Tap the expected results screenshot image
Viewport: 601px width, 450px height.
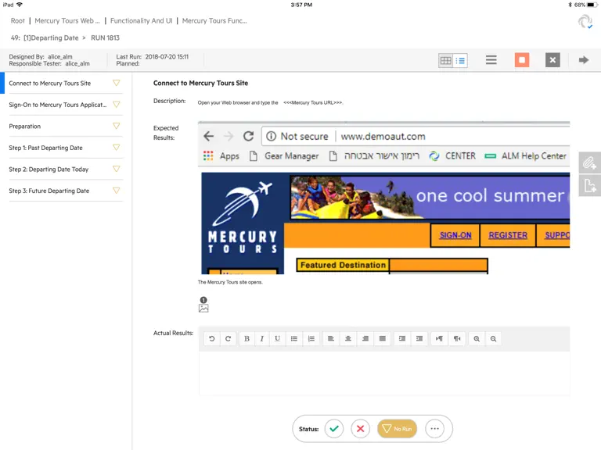click(383, 198)
